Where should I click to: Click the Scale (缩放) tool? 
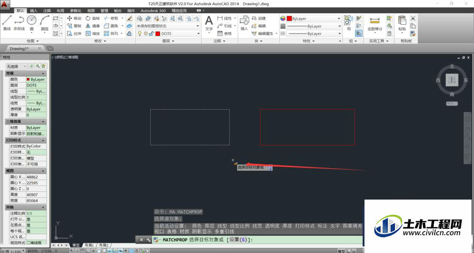click(93, 34)
